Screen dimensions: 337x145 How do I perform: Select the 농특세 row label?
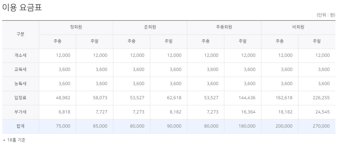(20, 84)
